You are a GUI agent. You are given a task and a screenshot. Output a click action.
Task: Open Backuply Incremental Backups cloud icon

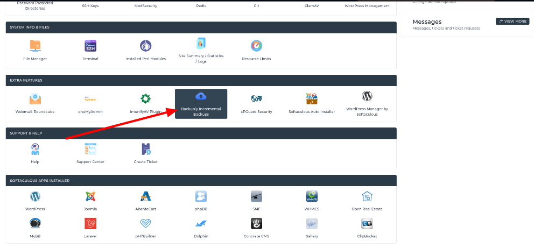click(201, 96)
